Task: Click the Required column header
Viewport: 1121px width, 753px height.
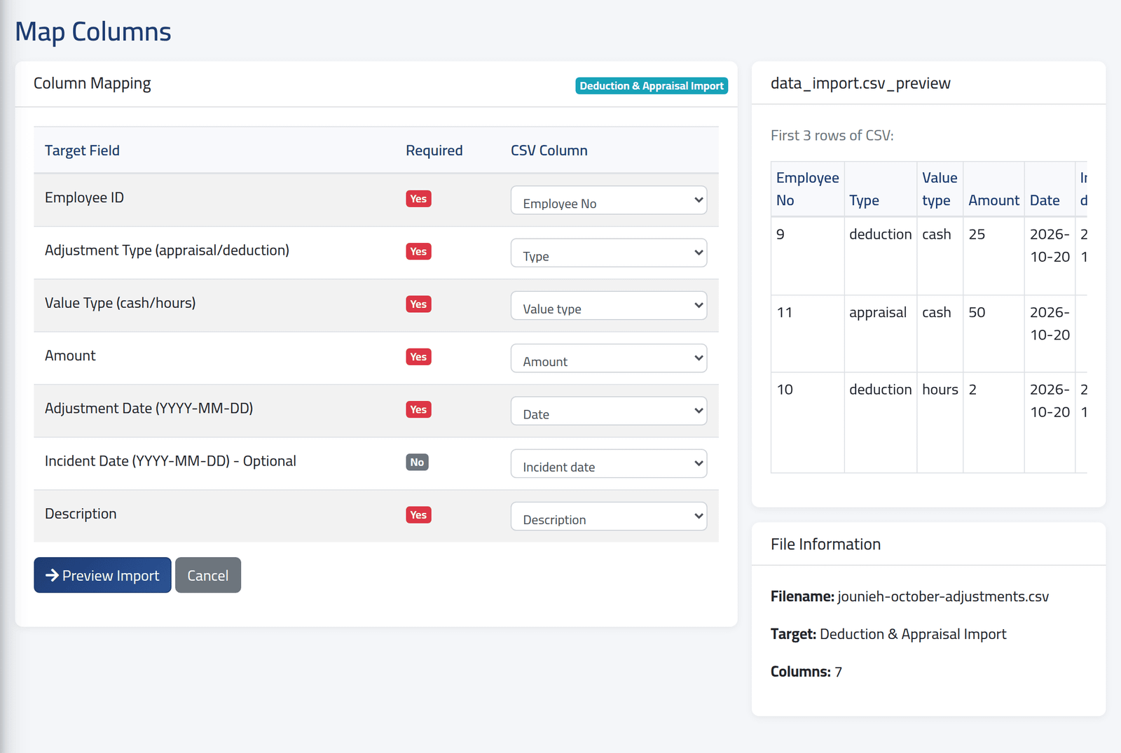Action: pos(434,150)
